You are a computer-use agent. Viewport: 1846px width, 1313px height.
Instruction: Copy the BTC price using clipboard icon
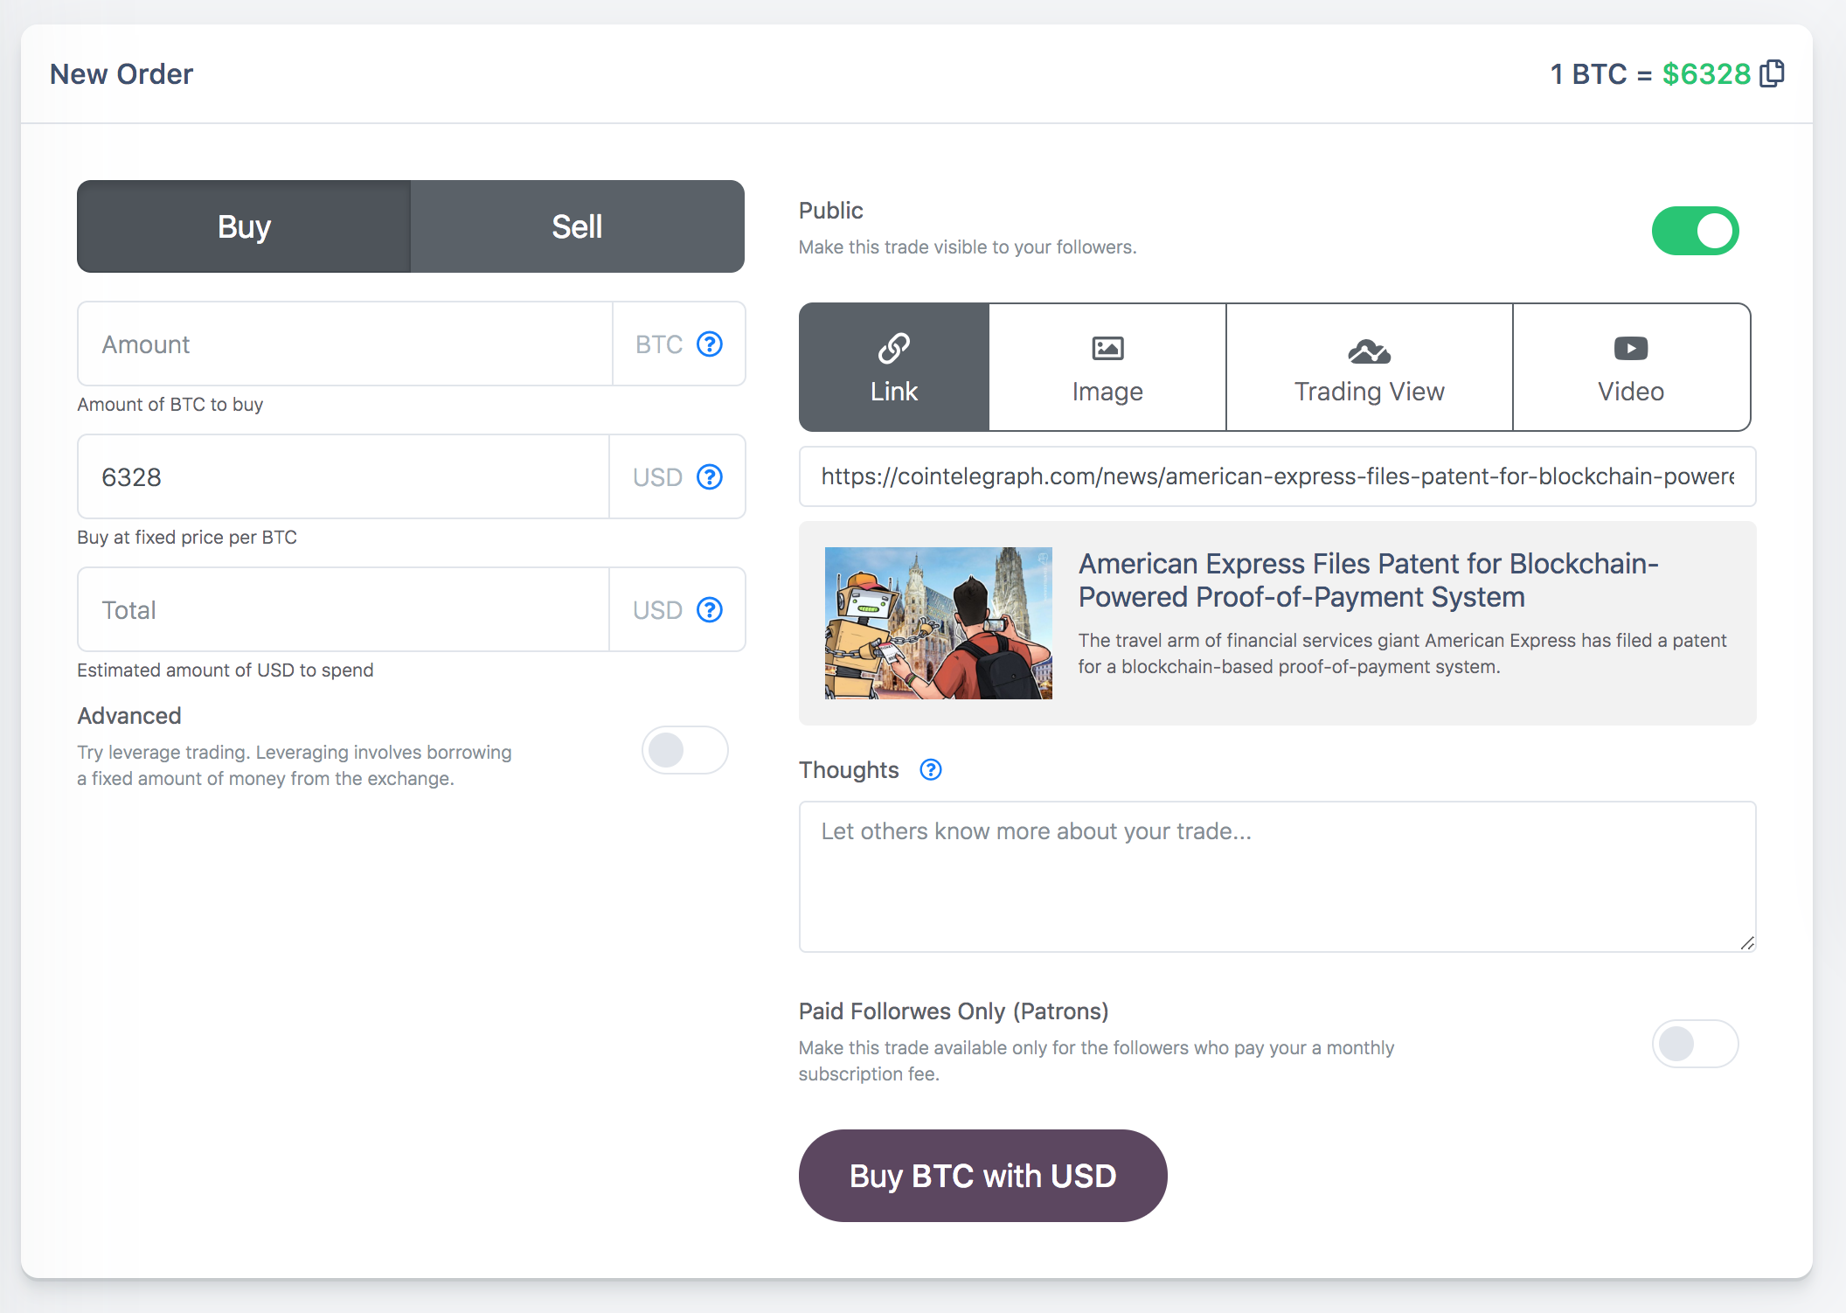1771,73
